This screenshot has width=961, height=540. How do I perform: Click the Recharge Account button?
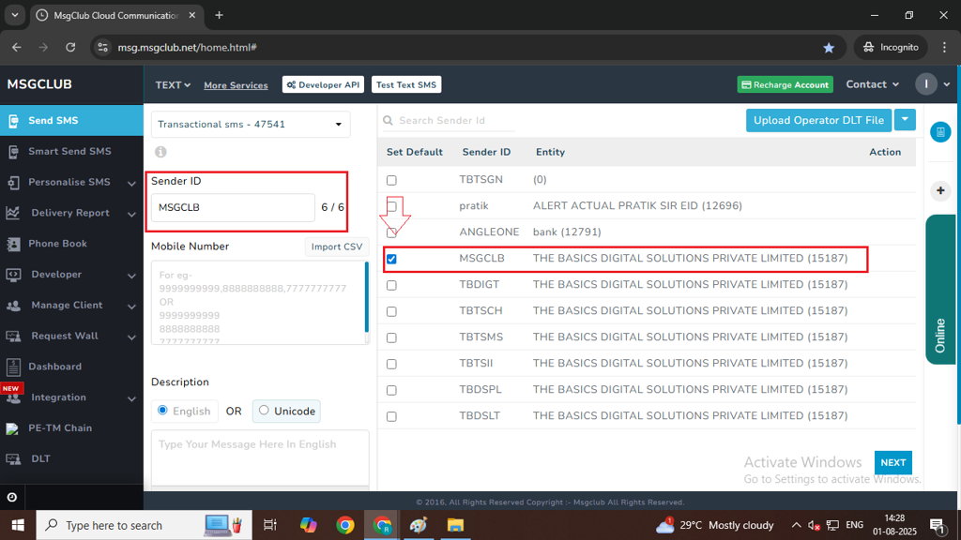(786, 84)
